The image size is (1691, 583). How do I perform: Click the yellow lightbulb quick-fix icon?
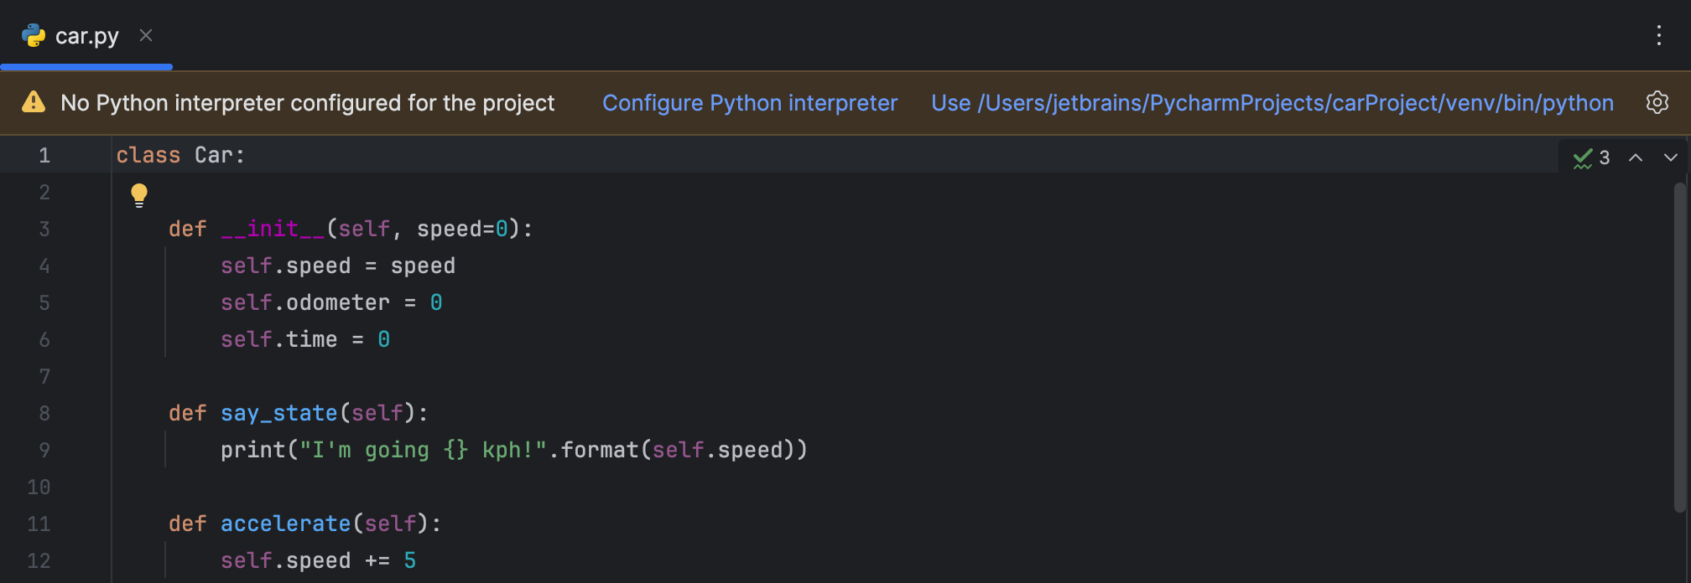139,194
